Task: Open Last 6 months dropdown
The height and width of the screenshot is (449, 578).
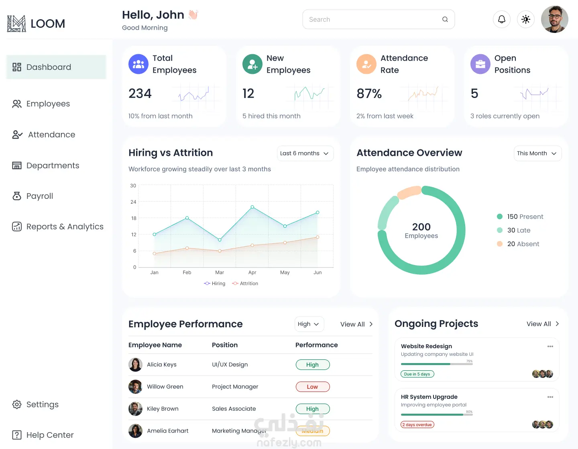Action: tap(305, 153)
